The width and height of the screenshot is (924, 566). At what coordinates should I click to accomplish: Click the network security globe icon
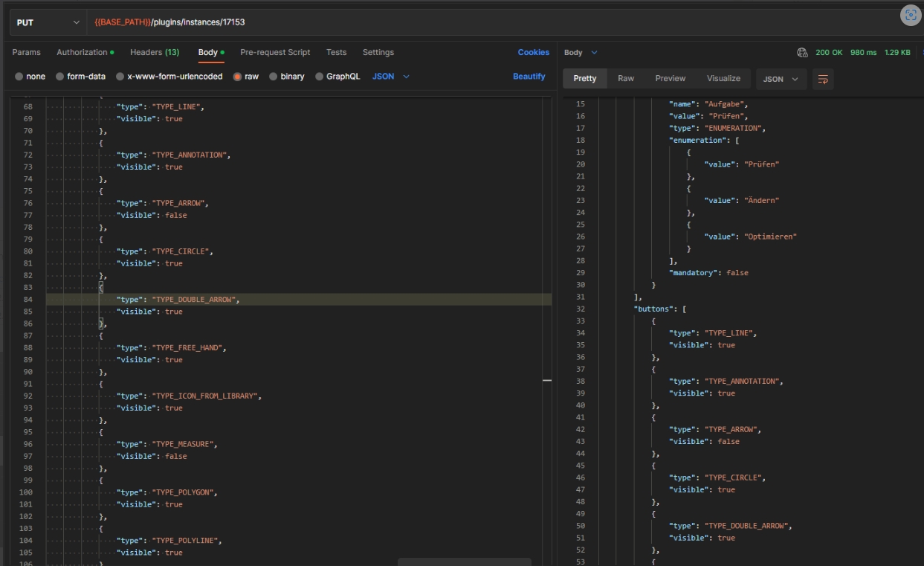(x=802, y=53)
